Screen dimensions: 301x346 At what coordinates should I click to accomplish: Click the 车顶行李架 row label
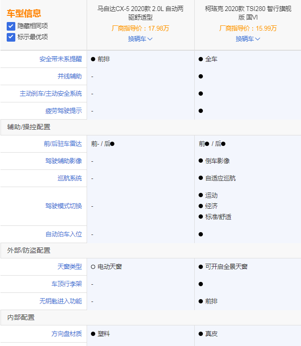tap(67, 284)
